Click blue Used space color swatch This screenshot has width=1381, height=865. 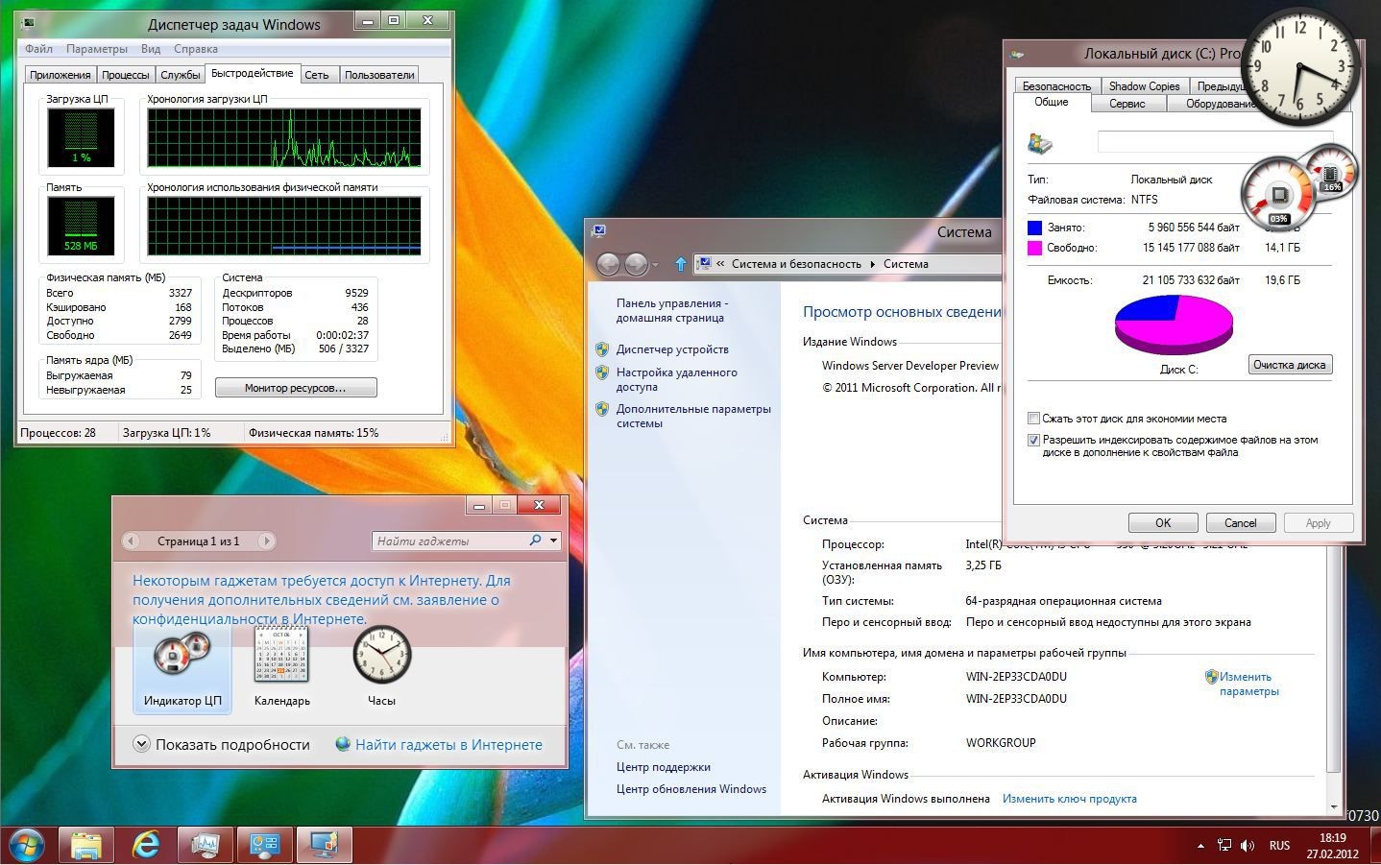click(x=1034, y=228)
